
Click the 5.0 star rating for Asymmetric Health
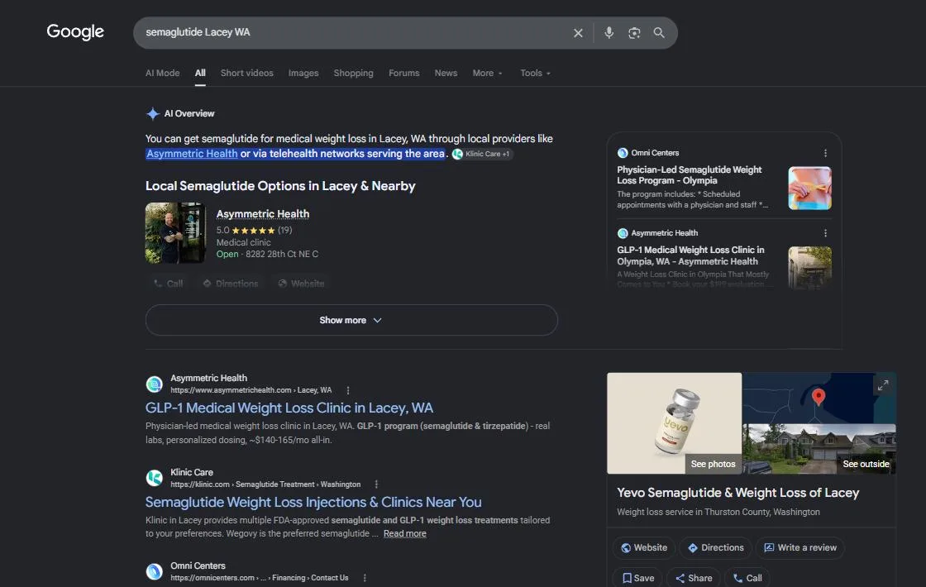pyautogui.click(x=254, y=231)
